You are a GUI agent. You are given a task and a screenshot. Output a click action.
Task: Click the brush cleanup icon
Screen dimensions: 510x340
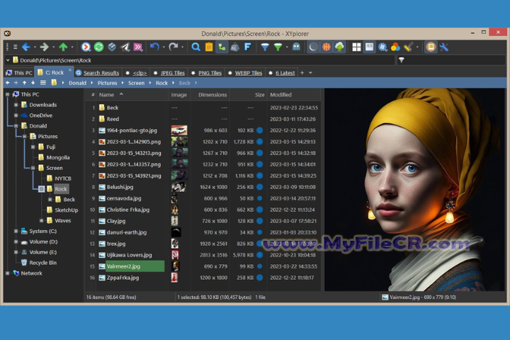point(408,47)
